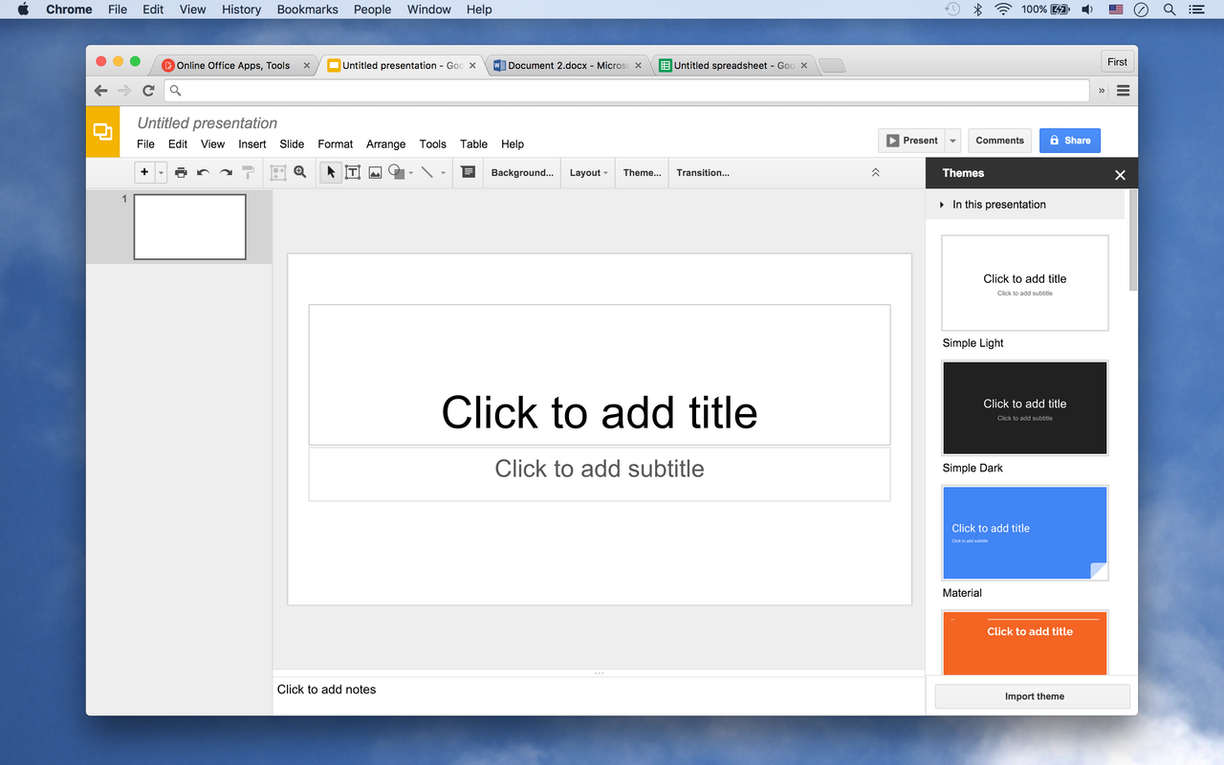This screenshot has height=765, width=1224.
Task: Activate the Zoom tool
Action: coord(300,172)
